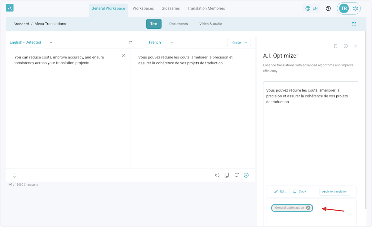Click the help question mark icon
This screenshot has width=372, height=227.
(x=328, y=8)
